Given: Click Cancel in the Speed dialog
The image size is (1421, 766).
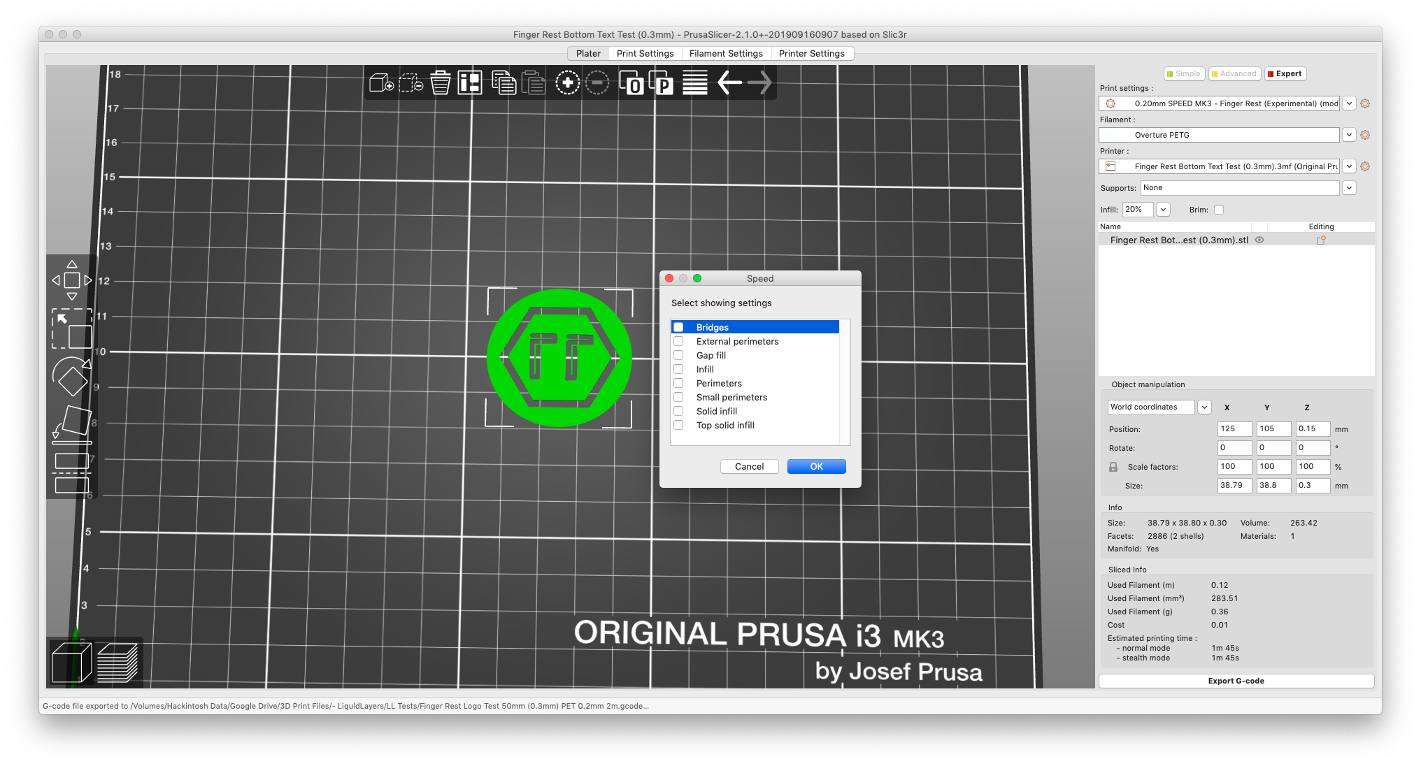Looking at the screenshot, I should [x=749, y=466].
